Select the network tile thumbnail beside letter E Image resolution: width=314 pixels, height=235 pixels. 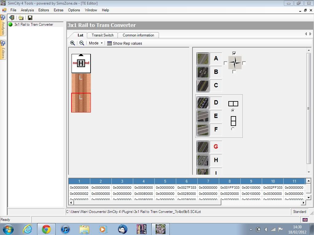203,116
